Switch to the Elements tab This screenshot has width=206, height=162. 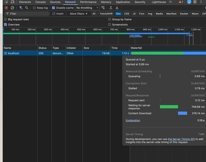(x=25, y=2)
